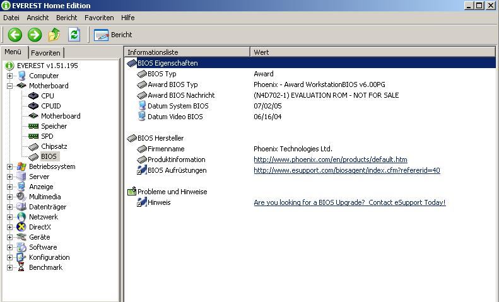Click the Benchmark hourglass icon

coord(21,267)
